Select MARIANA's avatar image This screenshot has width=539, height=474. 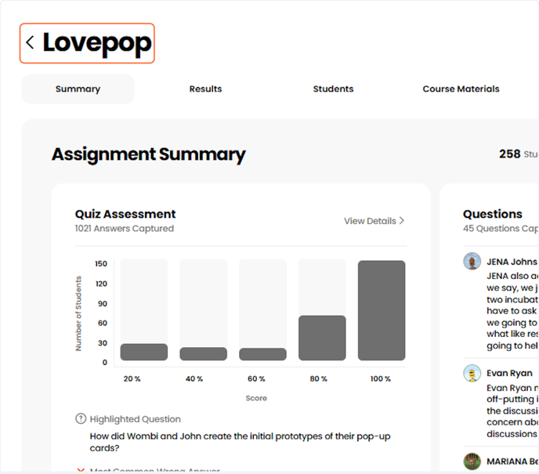(472, 461)
